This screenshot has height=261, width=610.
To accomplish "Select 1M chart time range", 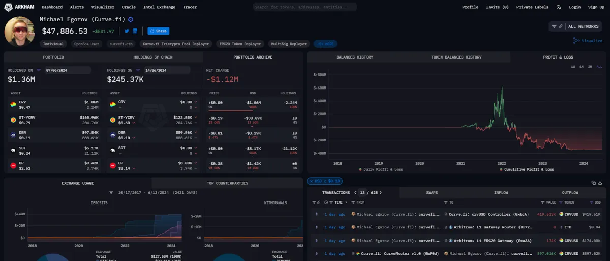I will [581, 67].
